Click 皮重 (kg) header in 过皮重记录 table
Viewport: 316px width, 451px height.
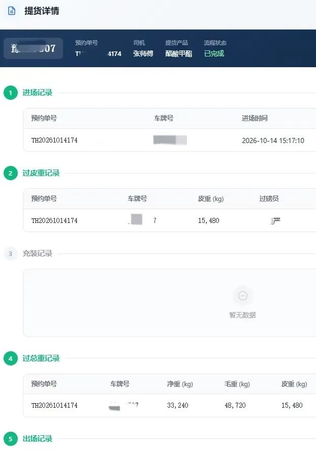click(x=211, y=199)
